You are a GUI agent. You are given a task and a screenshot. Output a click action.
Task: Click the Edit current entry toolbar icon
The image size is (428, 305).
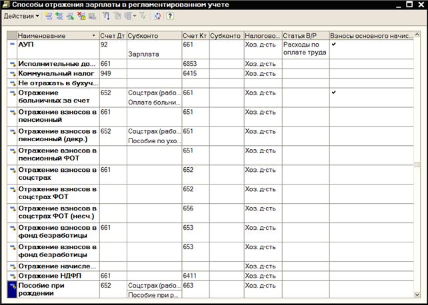(x=70, y=16)
